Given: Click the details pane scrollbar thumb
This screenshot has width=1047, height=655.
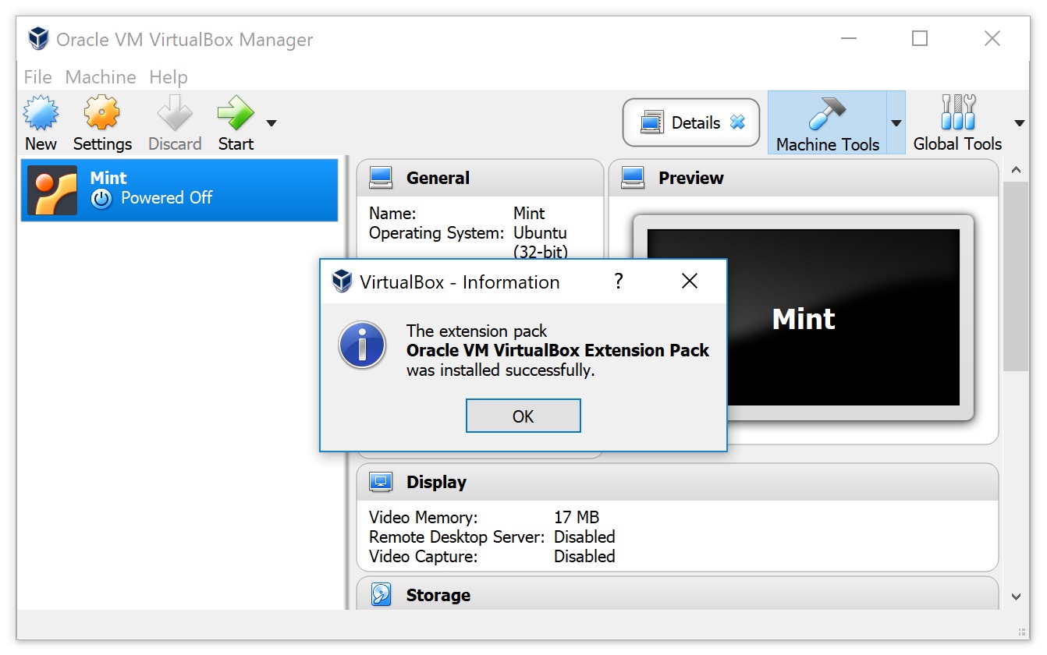Looking at the screenshot, I should [1016, 276].
